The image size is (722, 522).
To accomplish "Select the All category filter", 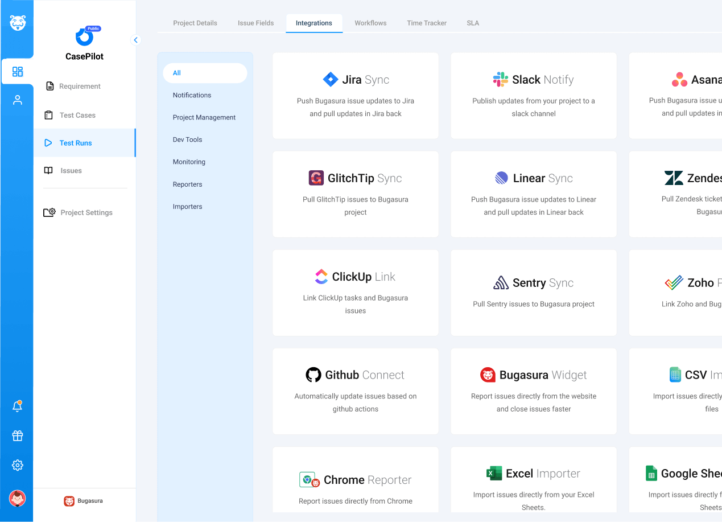I will [205, 73].
